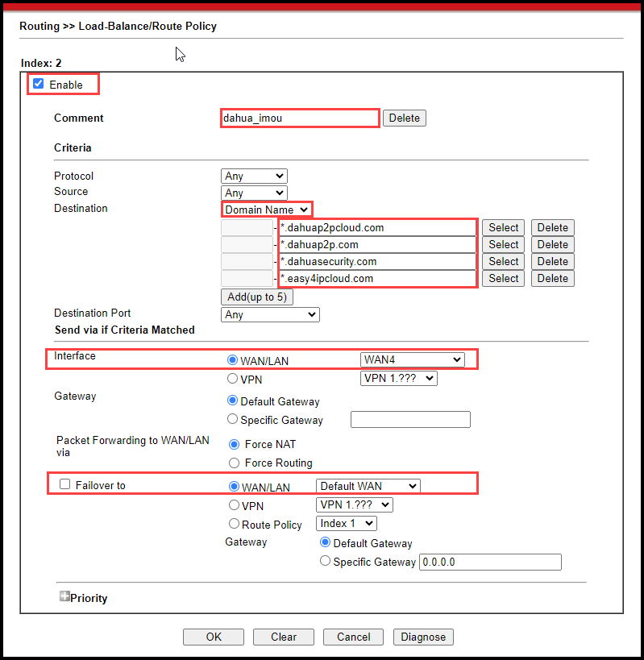The height and width of the screenshot is (660, 644).
Task: Click Failover Specific Gateway 0.0.0.0 field
Action: pyautogui.click(x=490, y=562)
